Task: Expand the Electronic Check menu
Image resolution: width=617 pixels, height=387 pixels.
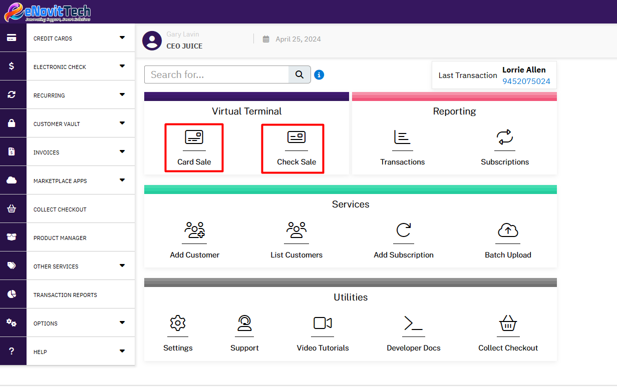Action: (x=80, y=66)
